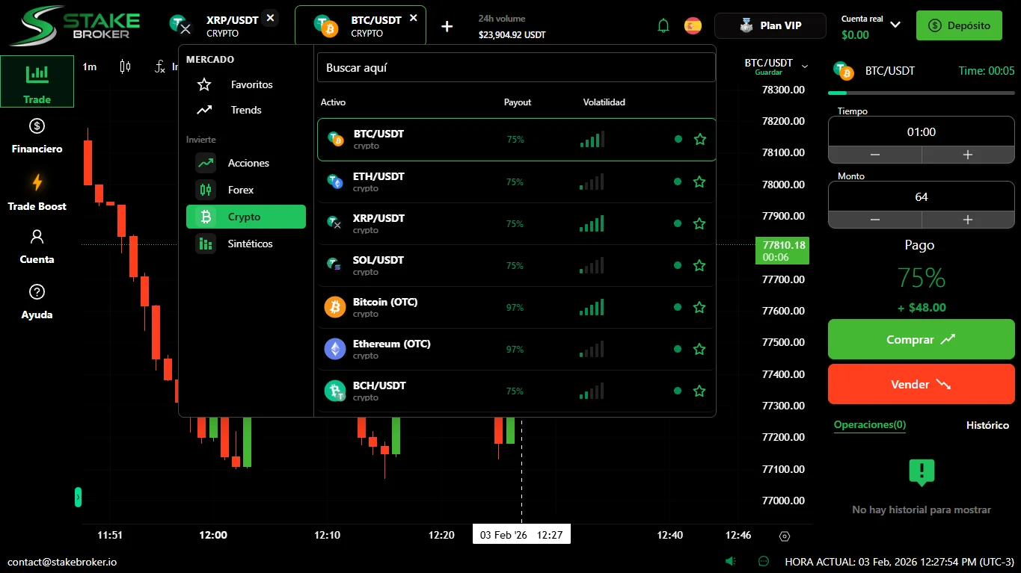Switch to the BTC/USDT tab
1021x573 pixels.
[x=361, y=25]
